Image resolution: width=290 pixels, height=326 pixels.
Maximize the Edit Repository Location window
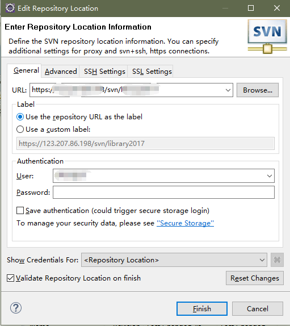coord(251,8)
